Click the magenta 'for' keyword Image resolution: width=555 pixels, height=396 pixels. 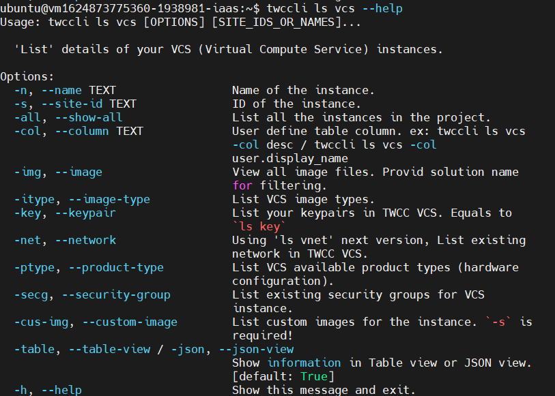(x=242, y=185)
